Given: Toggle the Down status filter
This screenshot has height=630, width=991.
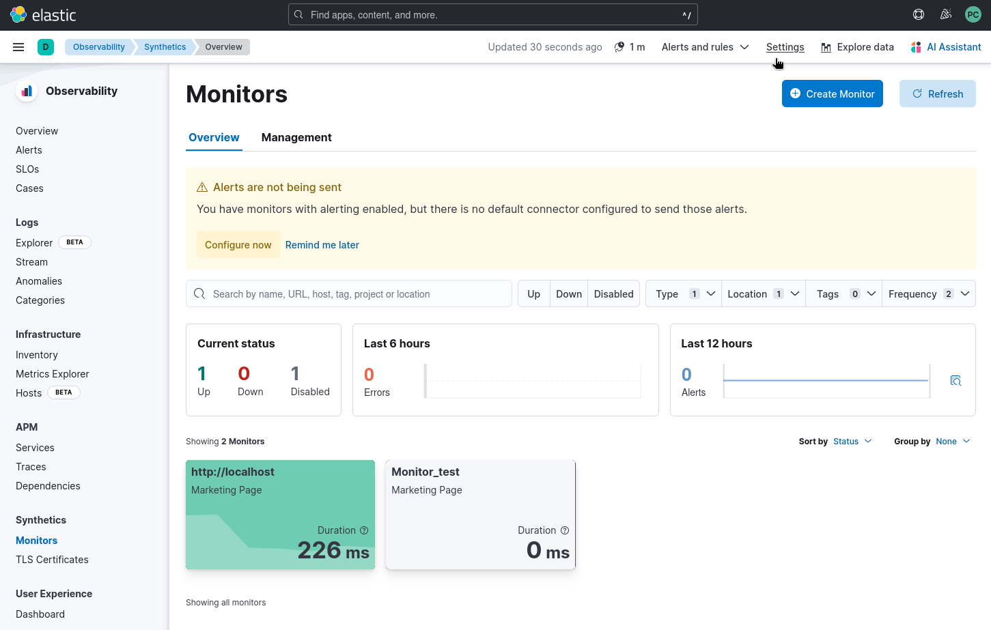Looking at the screenshot, I should tap(569, 293).
